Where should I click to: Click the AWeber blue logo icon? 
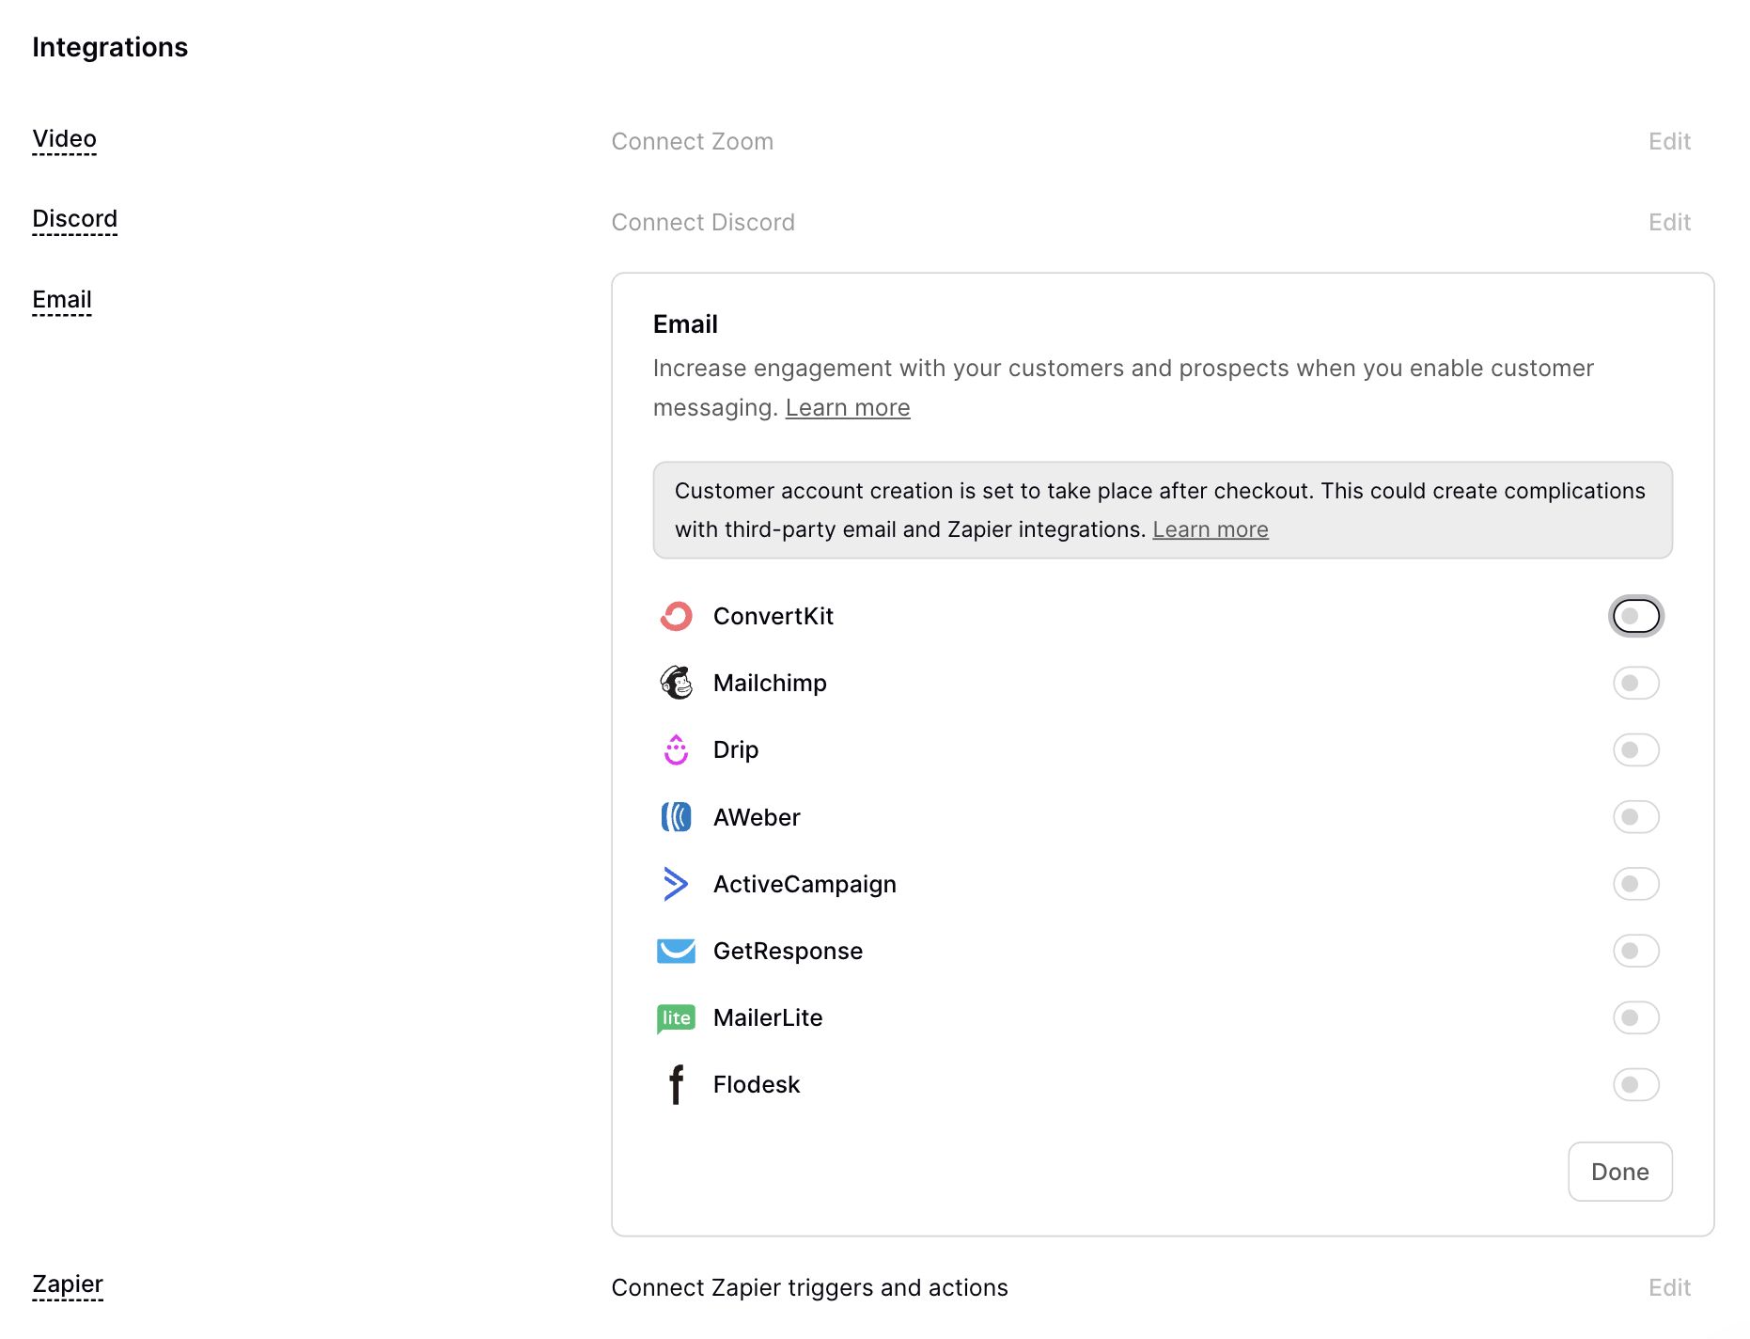pos(676,816)
